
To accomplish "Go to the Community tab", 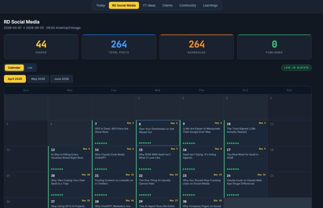I will (x=188, y=5).
